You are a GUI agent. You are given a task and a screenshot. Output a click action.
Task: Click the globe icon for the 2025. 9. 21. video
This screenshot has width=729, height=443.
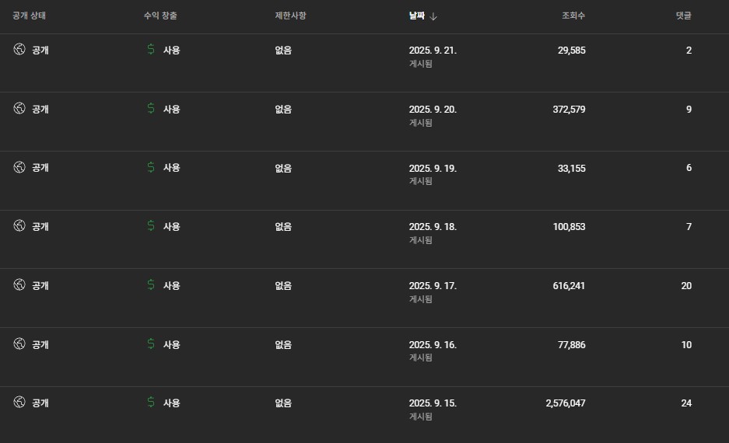[19, 50]
